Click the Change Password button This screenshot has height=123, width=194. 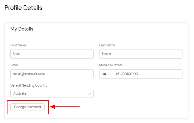point(27,107)
